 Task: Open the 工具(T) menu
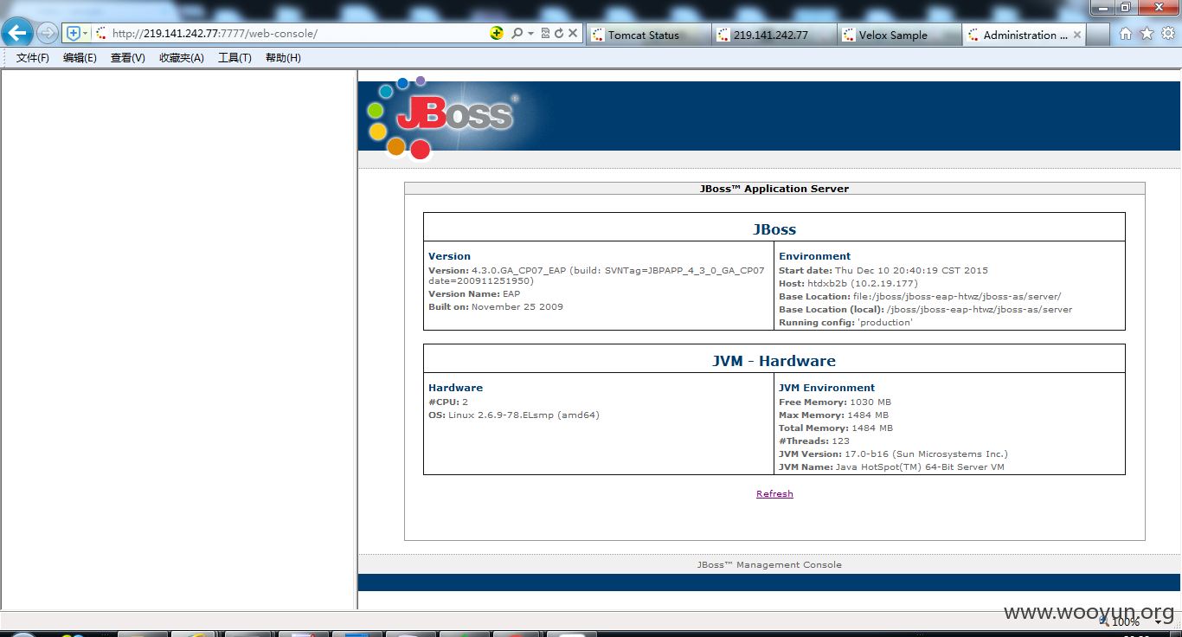pos(234,58)
